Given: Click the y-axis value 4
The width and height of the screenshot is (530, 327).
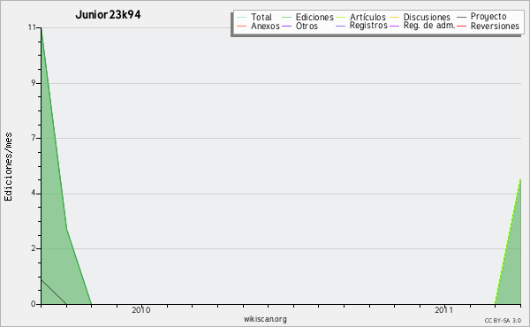Looking at the screenshot, I should tap(34, 194).
